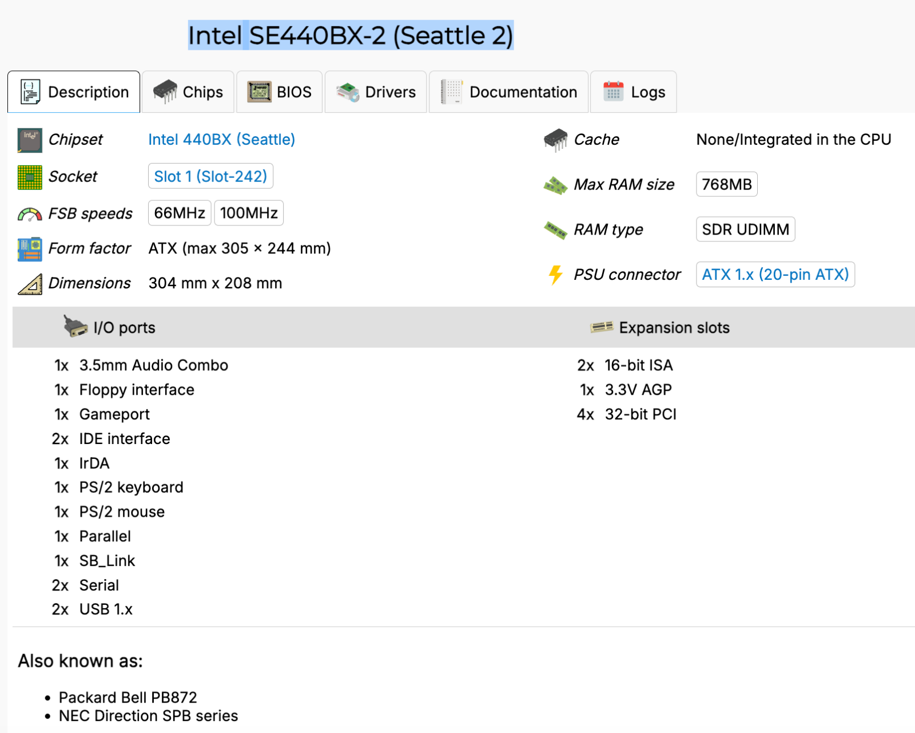Image resolution: width=915 pixels, height=733 pixels.
Task: Open the Description tab
Action: tap(74, 92)
